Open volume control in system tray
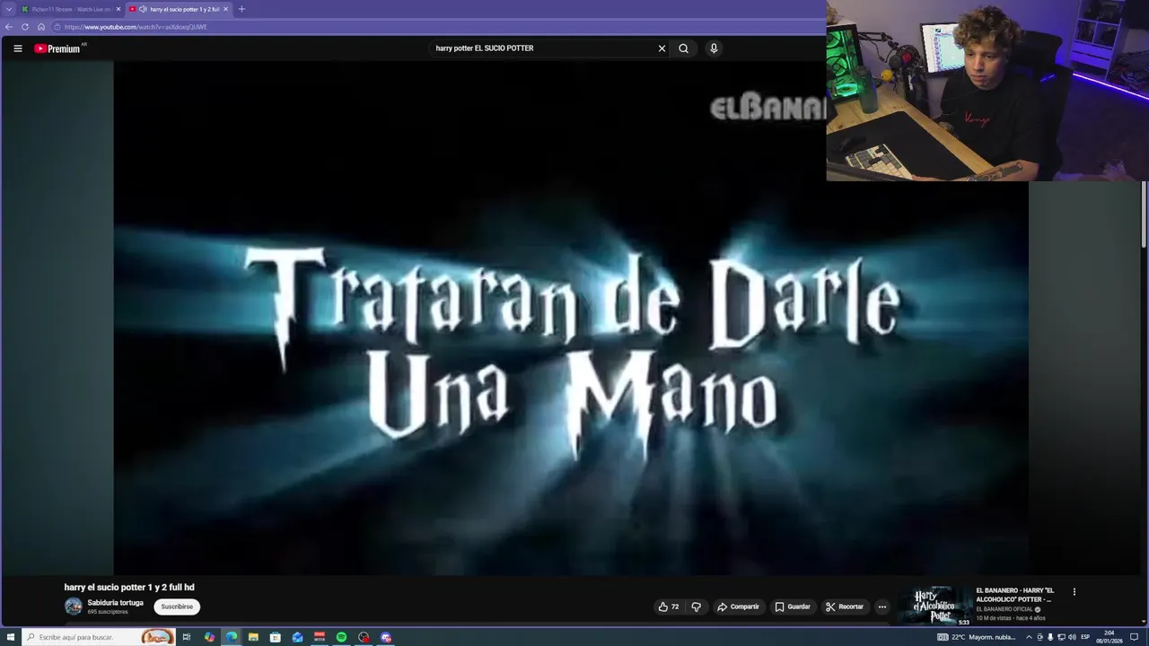This screenshot has width=1149, height=646. point(1072,637)
